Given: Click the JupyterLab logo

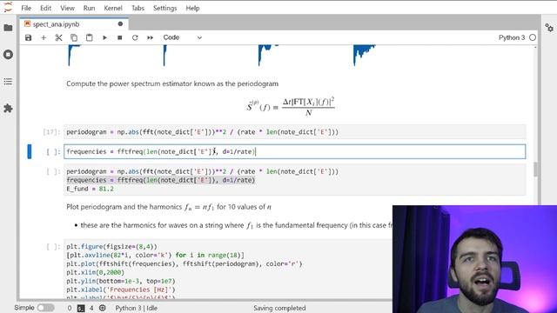Looking at the screenshot, I should tap(8, 7).
